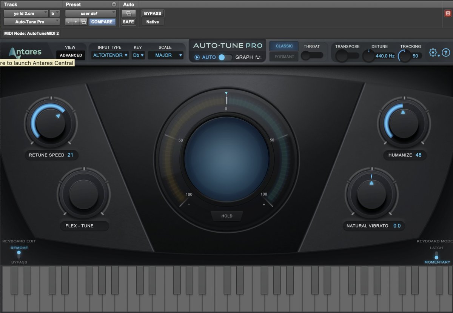The height and width of the screenshot is (313, 453).
Task: Enable Formant correction
Action: tap(284, 57)
